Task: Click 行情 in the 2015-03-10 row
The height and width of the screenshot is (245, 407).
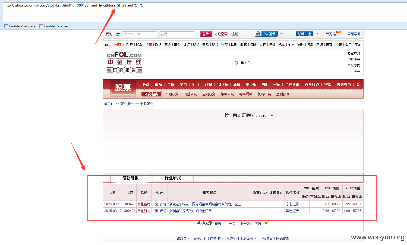Action: point(163,211)
